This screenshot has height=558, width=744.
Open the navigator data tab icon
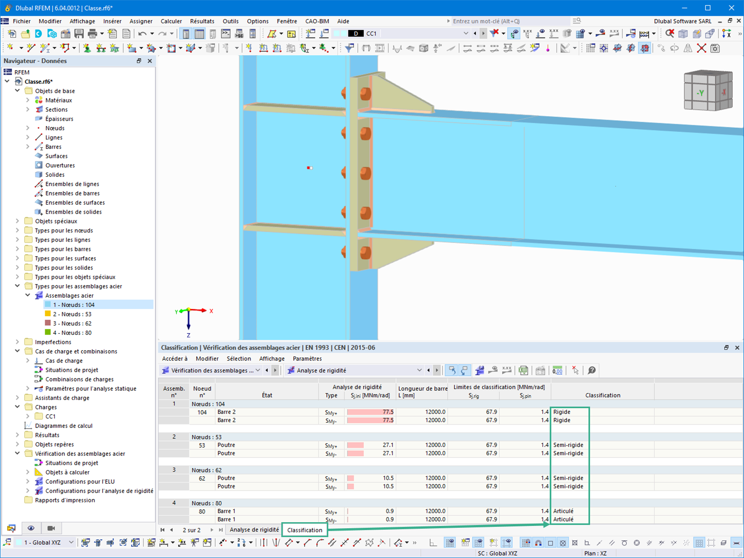point(11,528)
